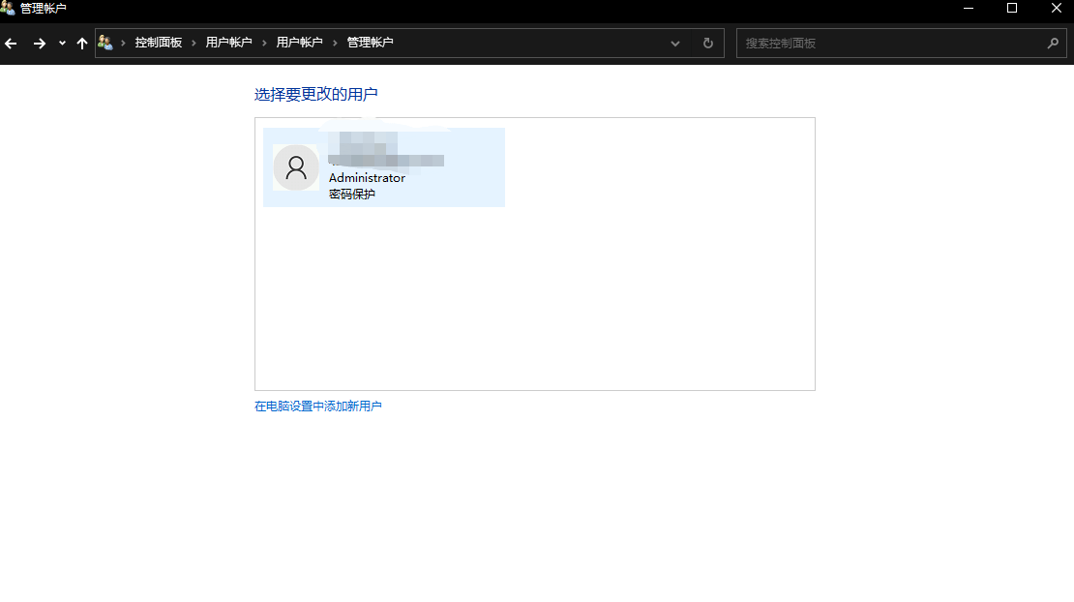Click 管理帐户 breadcrumb
This screenshot has height=602, width=1074.
click(370, 43)
